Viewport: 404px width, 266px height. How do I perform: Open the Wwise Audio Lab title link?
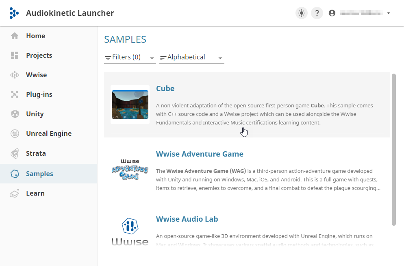pos(187,219)
